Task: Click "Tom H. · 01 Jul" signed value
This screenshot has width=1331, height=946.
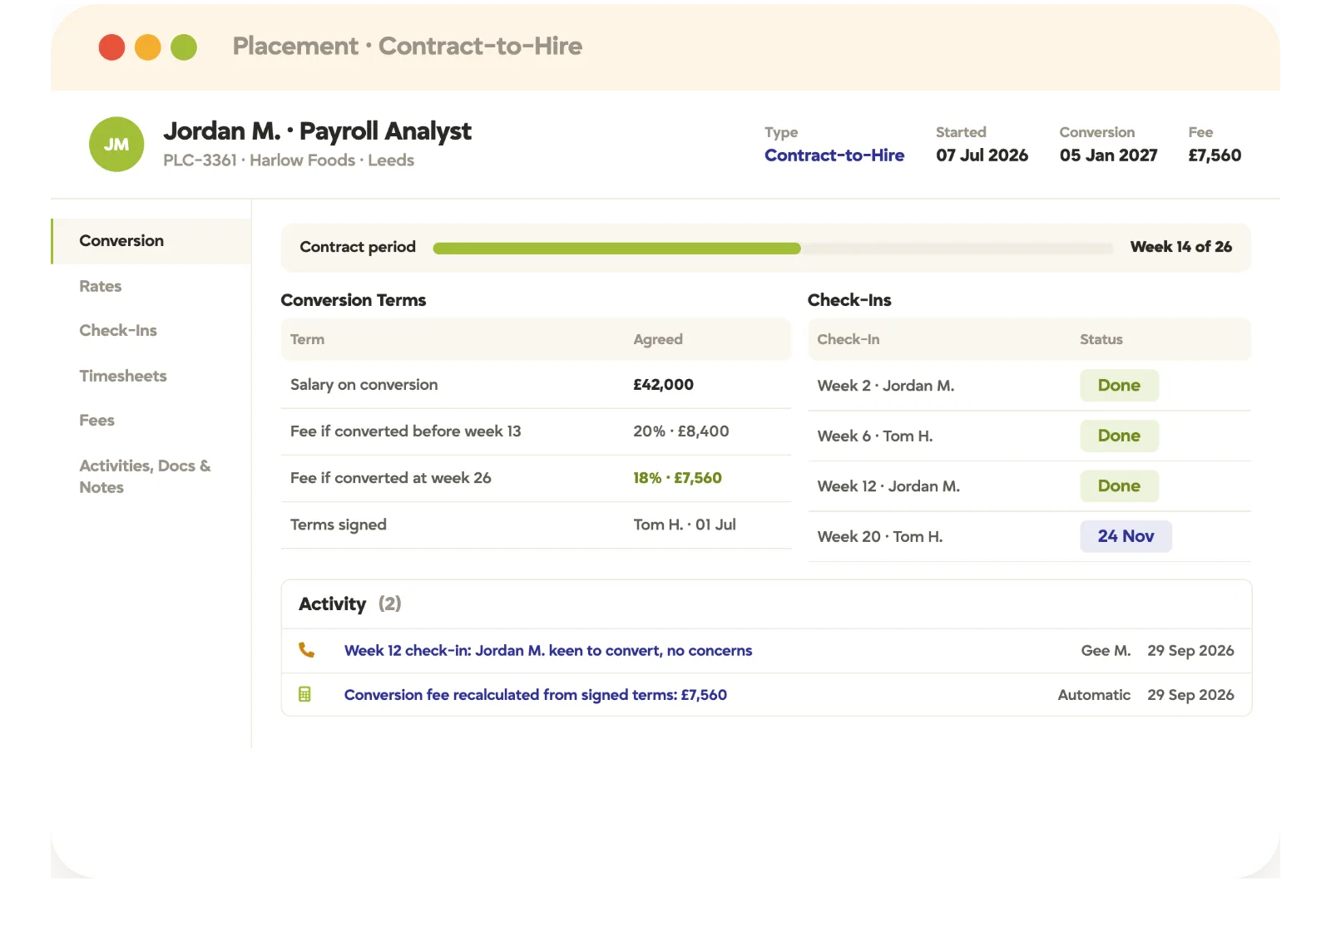Action: click(685, 525)
